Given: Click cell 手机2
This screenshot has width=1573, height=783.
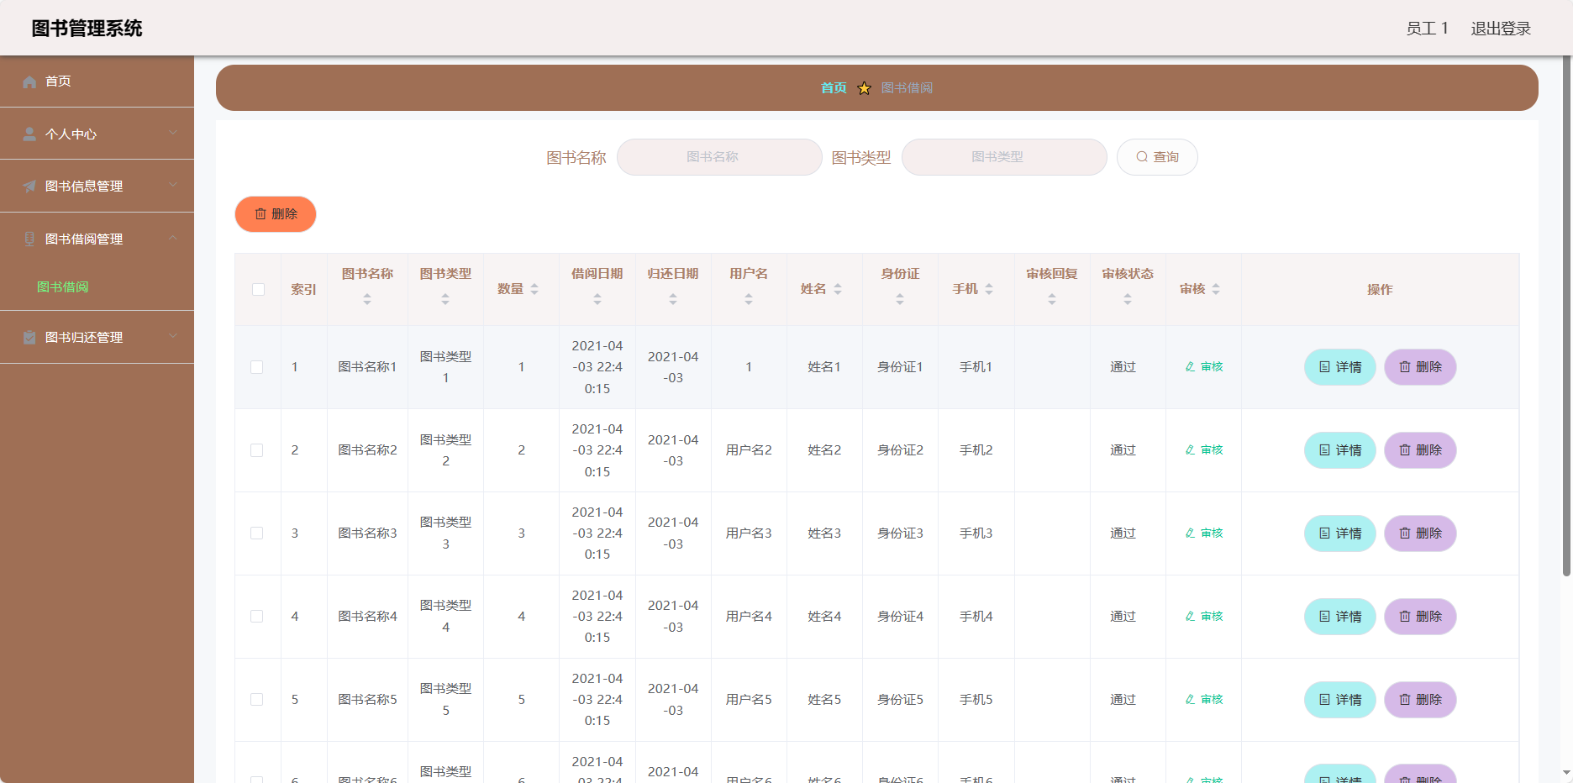Looking at the screenshot, I should point(976,450).
